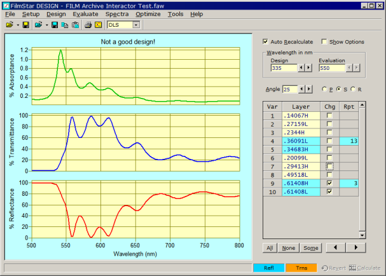
Task: Click layer cell .36091L
Action: pyautogui.click(x=301, y=141)
